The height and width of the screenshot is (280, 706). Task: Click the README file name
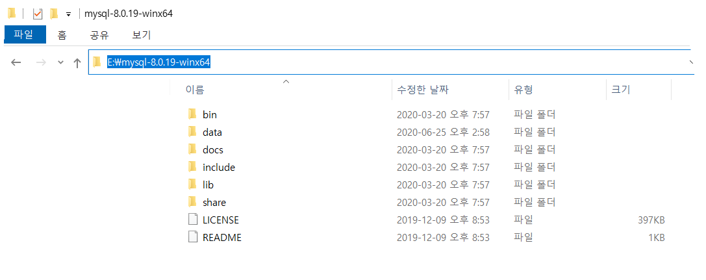(x=222, y=238)
